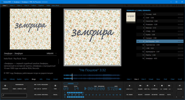
Task: Fast-forward using the >>> button beside 30 SEC
Action: 170,89
